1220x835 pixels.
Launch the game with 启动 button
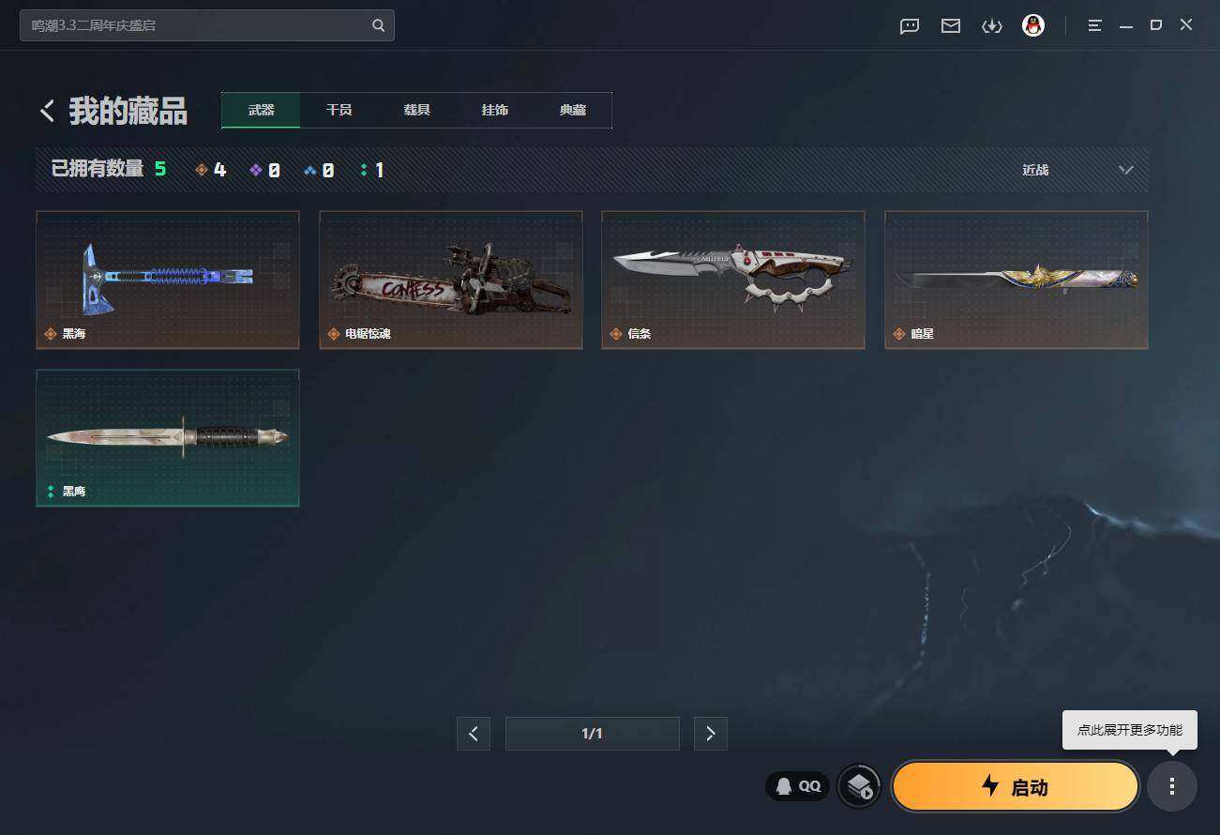click(x=1016, y=786)
